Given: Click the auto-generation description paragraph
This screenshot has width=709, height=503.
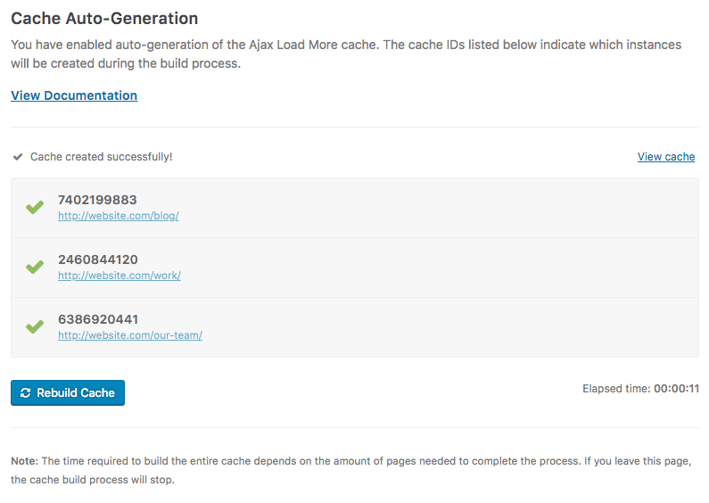Looking at the screenshot, I should pos(346,54).
